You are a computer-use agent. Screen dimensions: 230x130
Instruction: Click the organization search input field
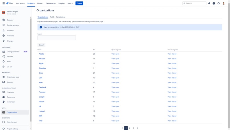coord(57,38)
